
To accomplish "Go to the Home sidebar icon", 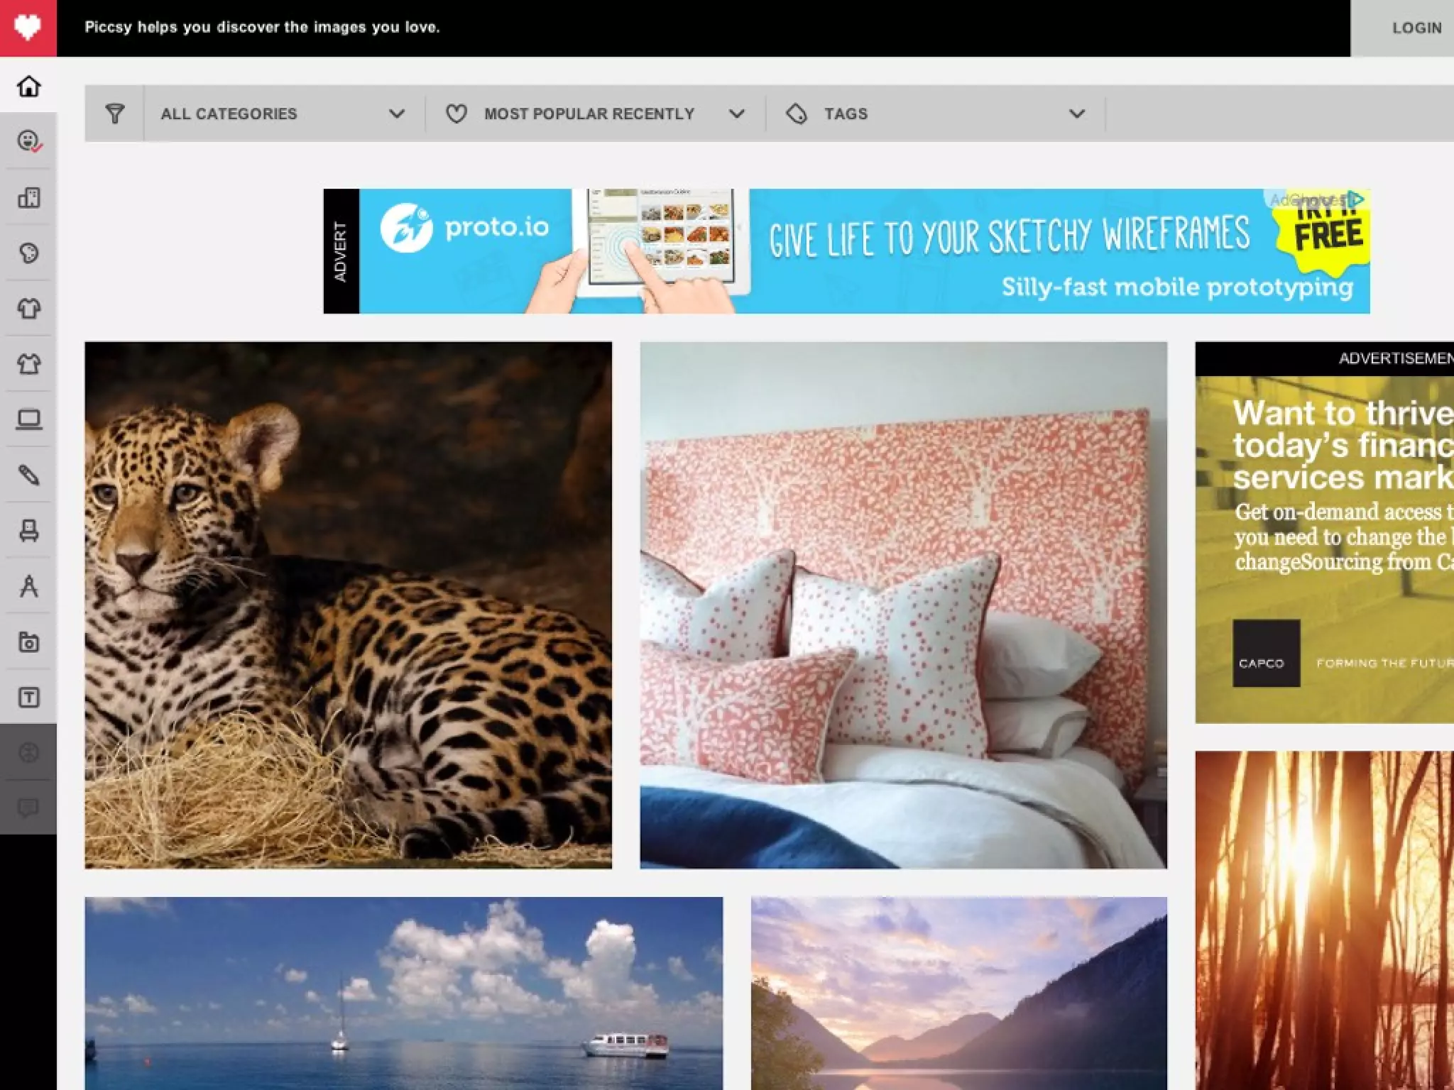I will coord(28,86).
